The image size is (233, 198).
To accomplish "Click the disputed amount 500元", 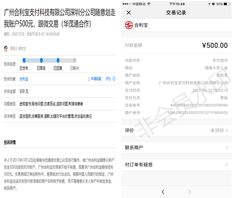I will point(24,91).
